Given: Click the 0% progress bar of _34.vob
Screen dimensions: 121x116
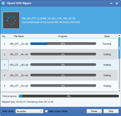Looking at the screenshot, I should 63,86.
